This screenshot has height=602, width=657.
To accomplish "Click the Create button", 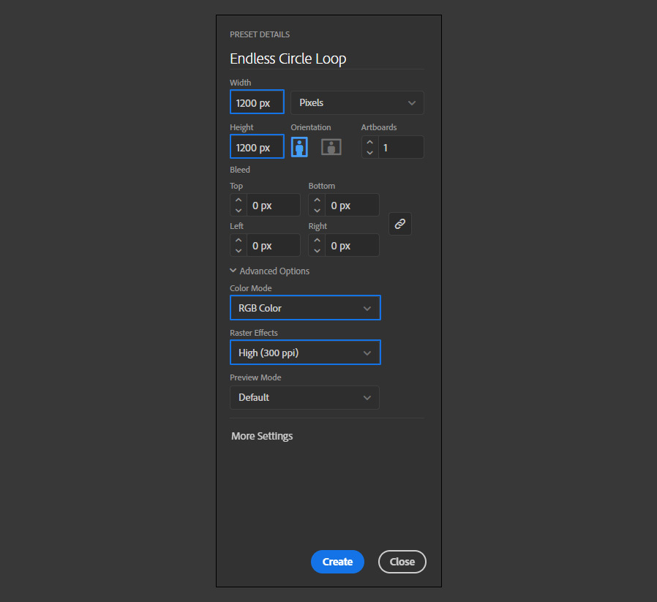I will (337, 562).
